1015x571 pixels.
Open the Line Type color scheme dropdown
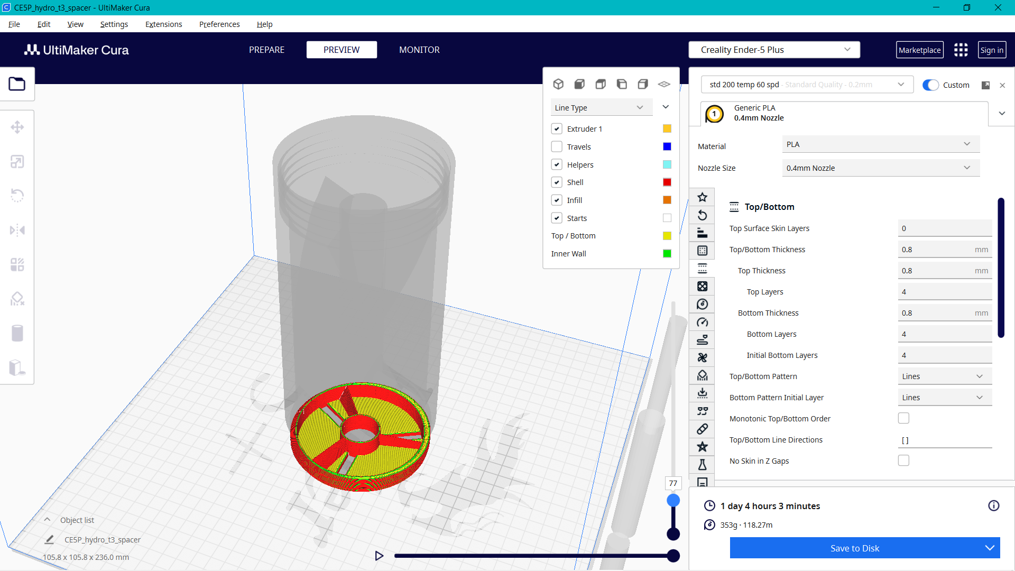click(601, 107)
